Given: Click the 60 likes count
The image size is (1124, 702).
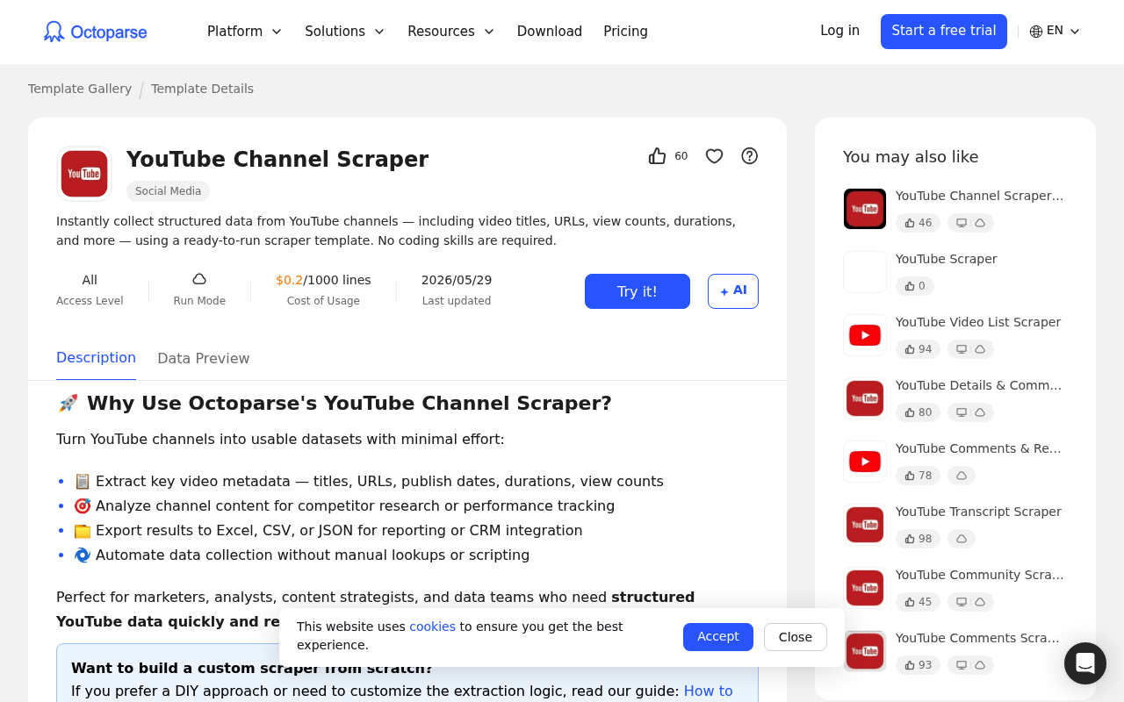Looking at the screenshot, I should (681, 156).
